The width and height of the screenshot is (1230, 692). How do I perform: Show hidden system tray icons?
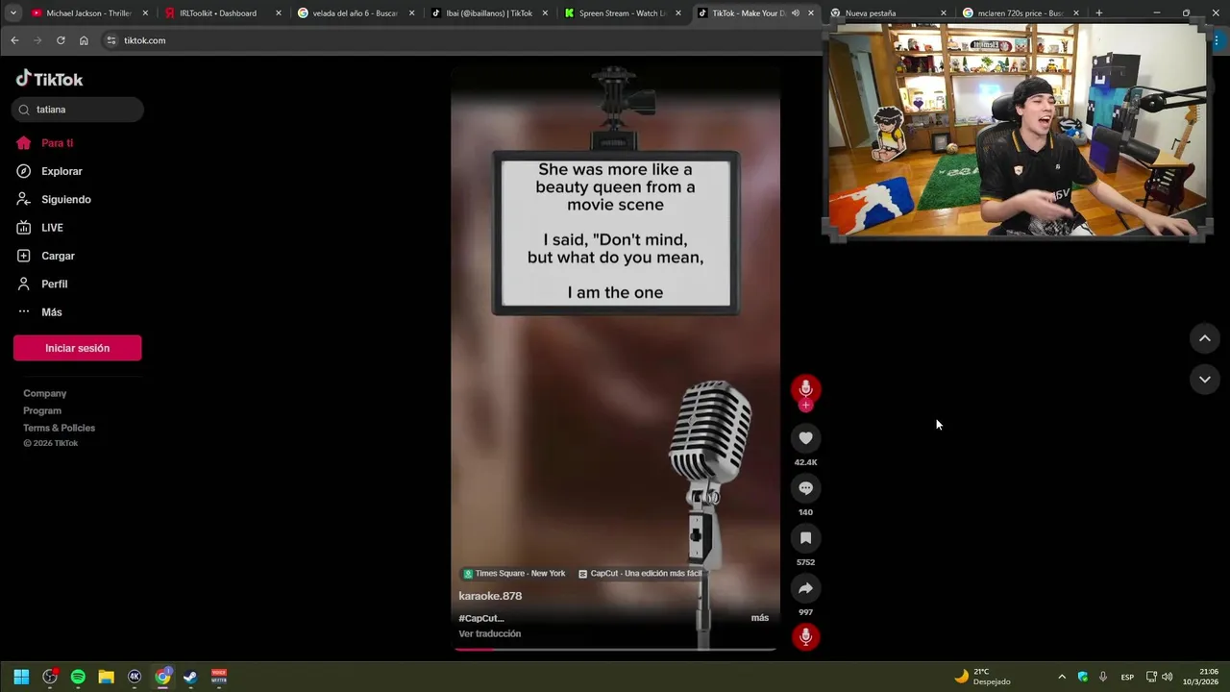(1062, 677)
